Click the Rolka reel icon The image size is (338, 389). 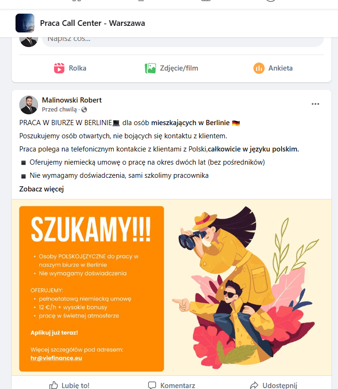point(59,68)
